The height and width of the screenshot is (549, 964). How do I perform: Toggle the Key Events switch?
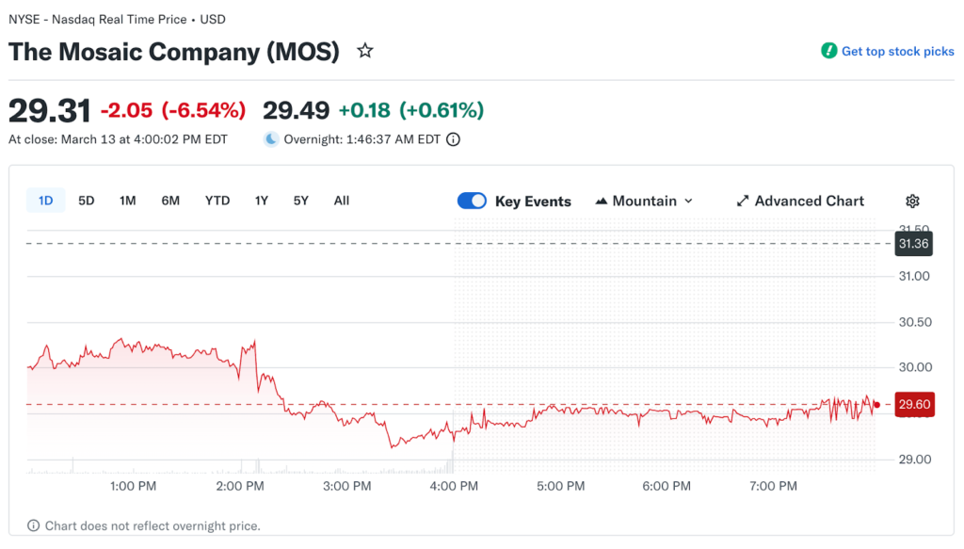point(472,201)
